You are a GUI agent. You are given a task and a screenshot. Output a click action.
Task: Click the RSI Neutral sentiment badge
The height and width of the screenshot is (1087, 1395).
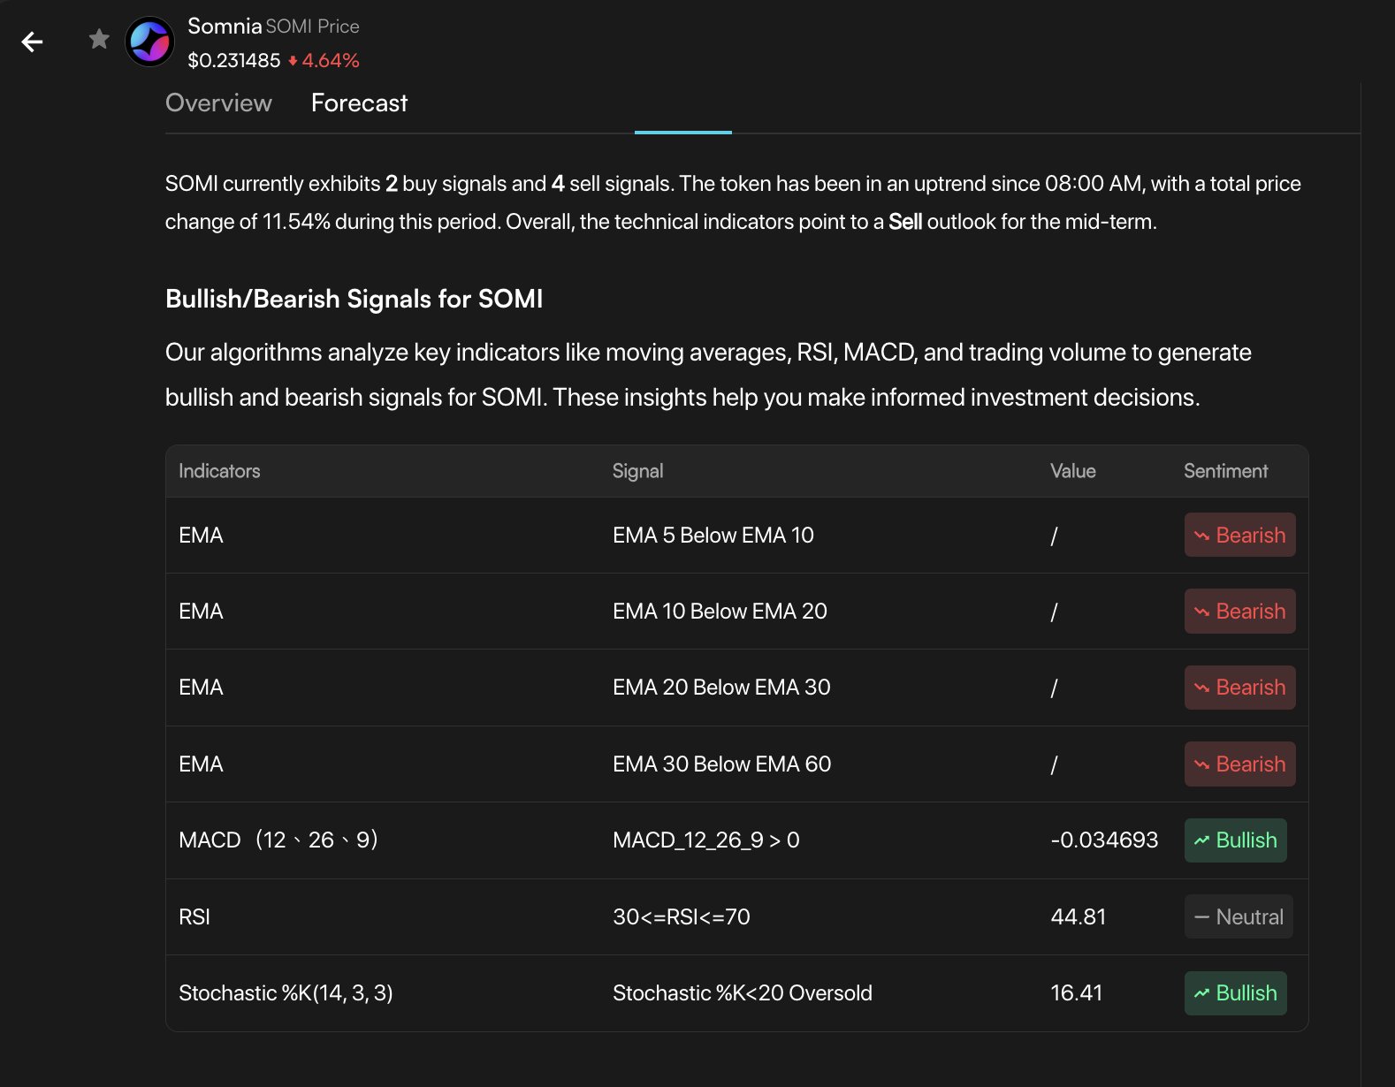pos(1239,917)
